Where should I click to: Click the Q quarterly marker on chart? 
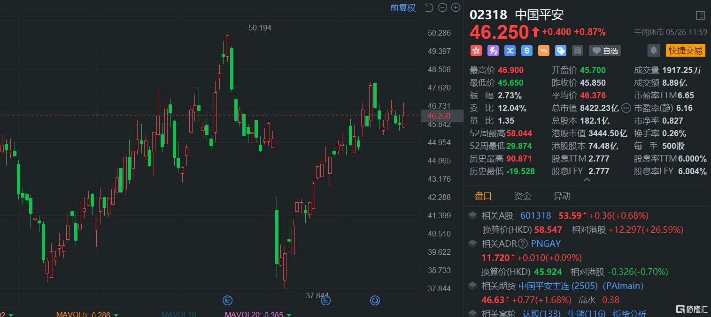375,300
